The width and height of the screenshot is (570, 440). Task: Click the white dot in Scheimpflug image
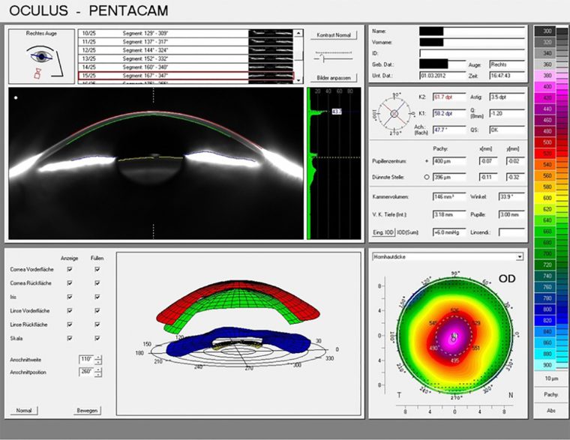pos(16,97)
